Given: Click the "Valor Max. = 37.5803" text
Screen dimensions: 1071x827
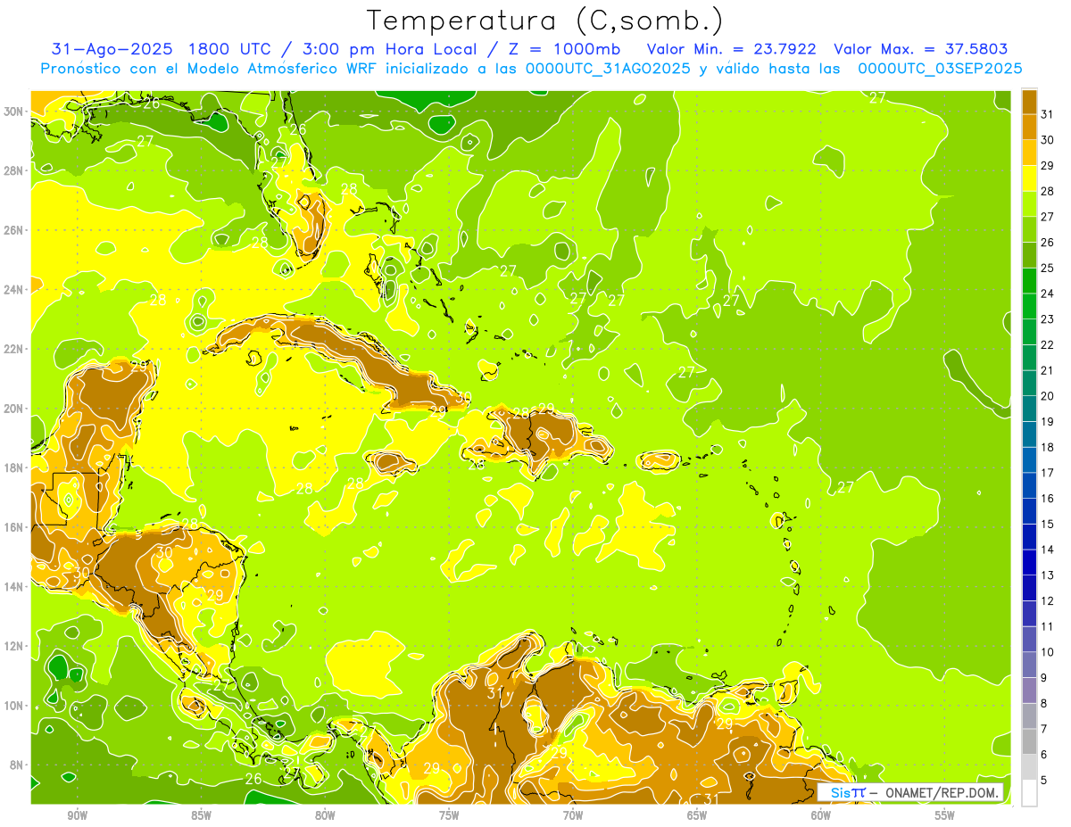Looking at the screenshot, I should pos(920,49).
